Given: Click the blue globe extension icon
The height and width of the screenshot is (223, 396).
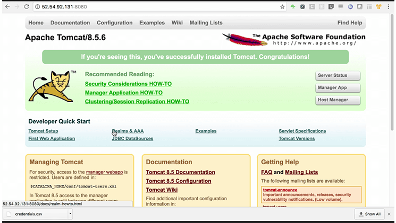Looking at the screenshot, I should (x=350, y=7).
